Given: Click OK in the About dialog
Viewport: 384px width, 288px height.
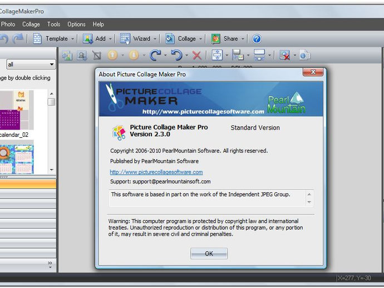Looking at the screenshot, I should (209, 254).
